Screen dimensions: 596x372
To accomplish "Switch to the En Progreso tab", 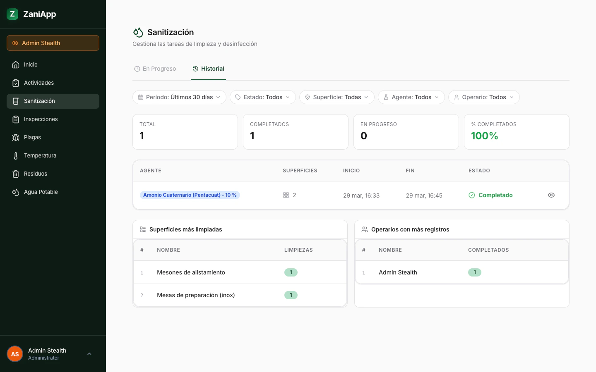I will pyautogui.click(x=155, y=69).
